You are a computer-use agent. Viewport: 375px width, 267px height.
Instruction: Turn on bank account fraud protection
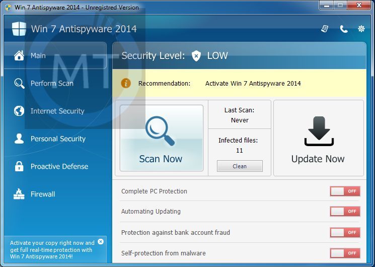pyautogui.click(x=345, y=232)
